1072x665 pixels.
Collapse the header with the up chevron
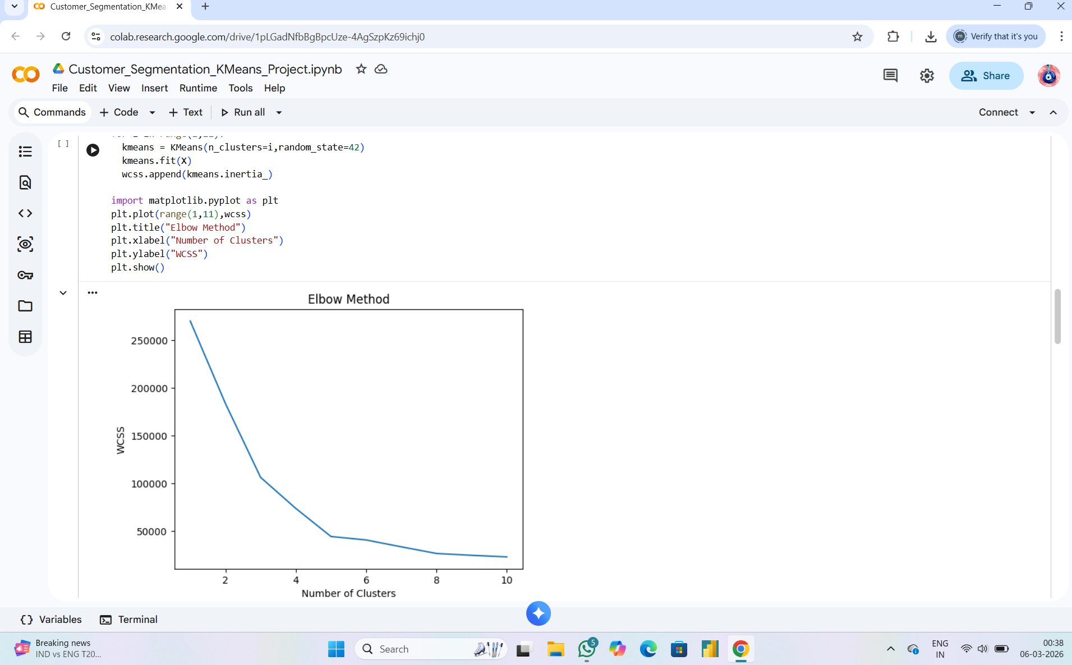[1053, 112]
